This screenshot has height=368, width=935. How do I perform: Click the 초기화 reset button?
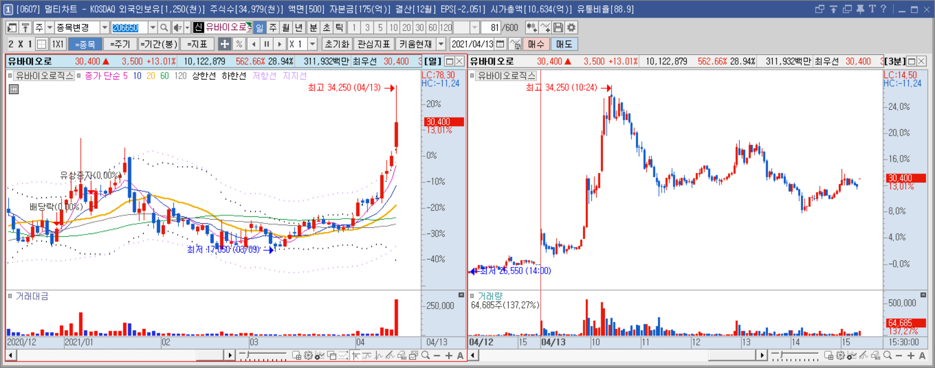337,44
